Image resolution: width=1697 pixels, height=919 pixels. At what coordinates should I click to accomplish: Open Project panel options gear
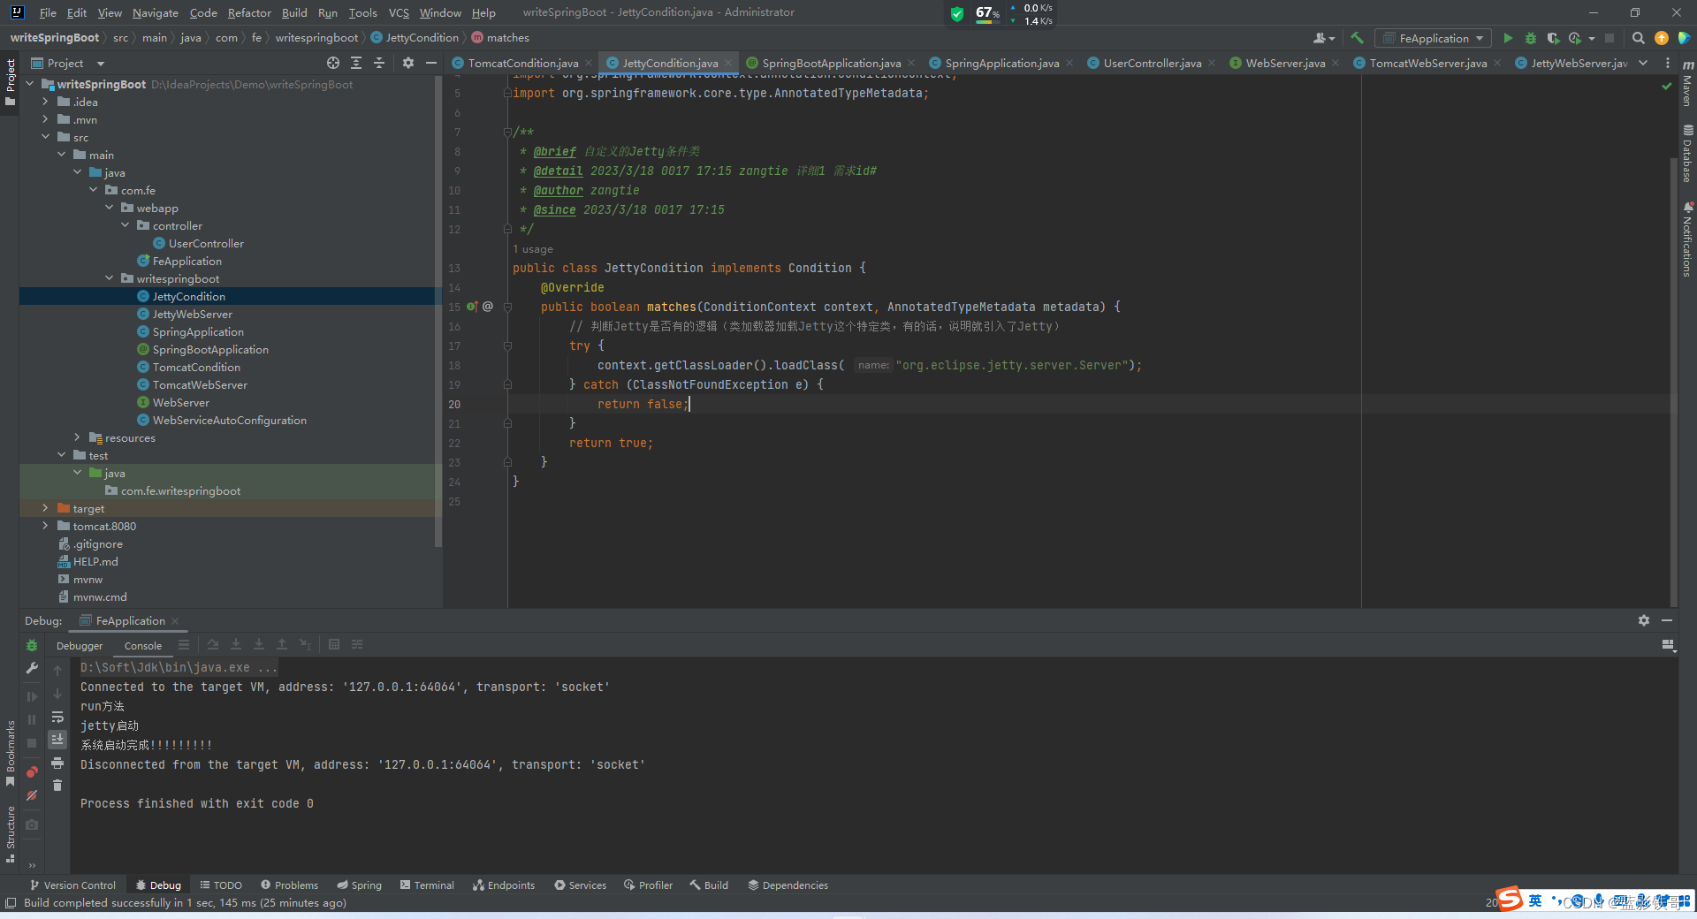click(x=407, y=63)
